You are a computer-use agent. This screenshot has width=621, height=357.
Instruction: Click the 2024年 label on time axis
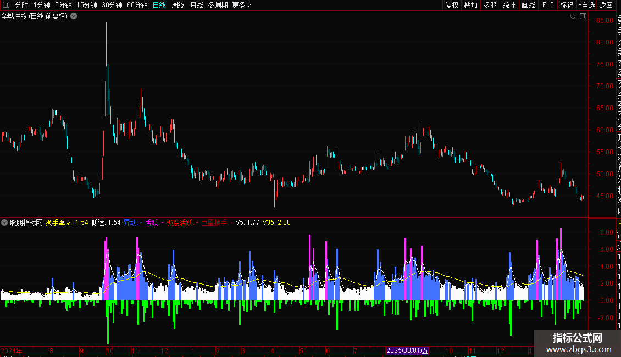tap(12, 350)
